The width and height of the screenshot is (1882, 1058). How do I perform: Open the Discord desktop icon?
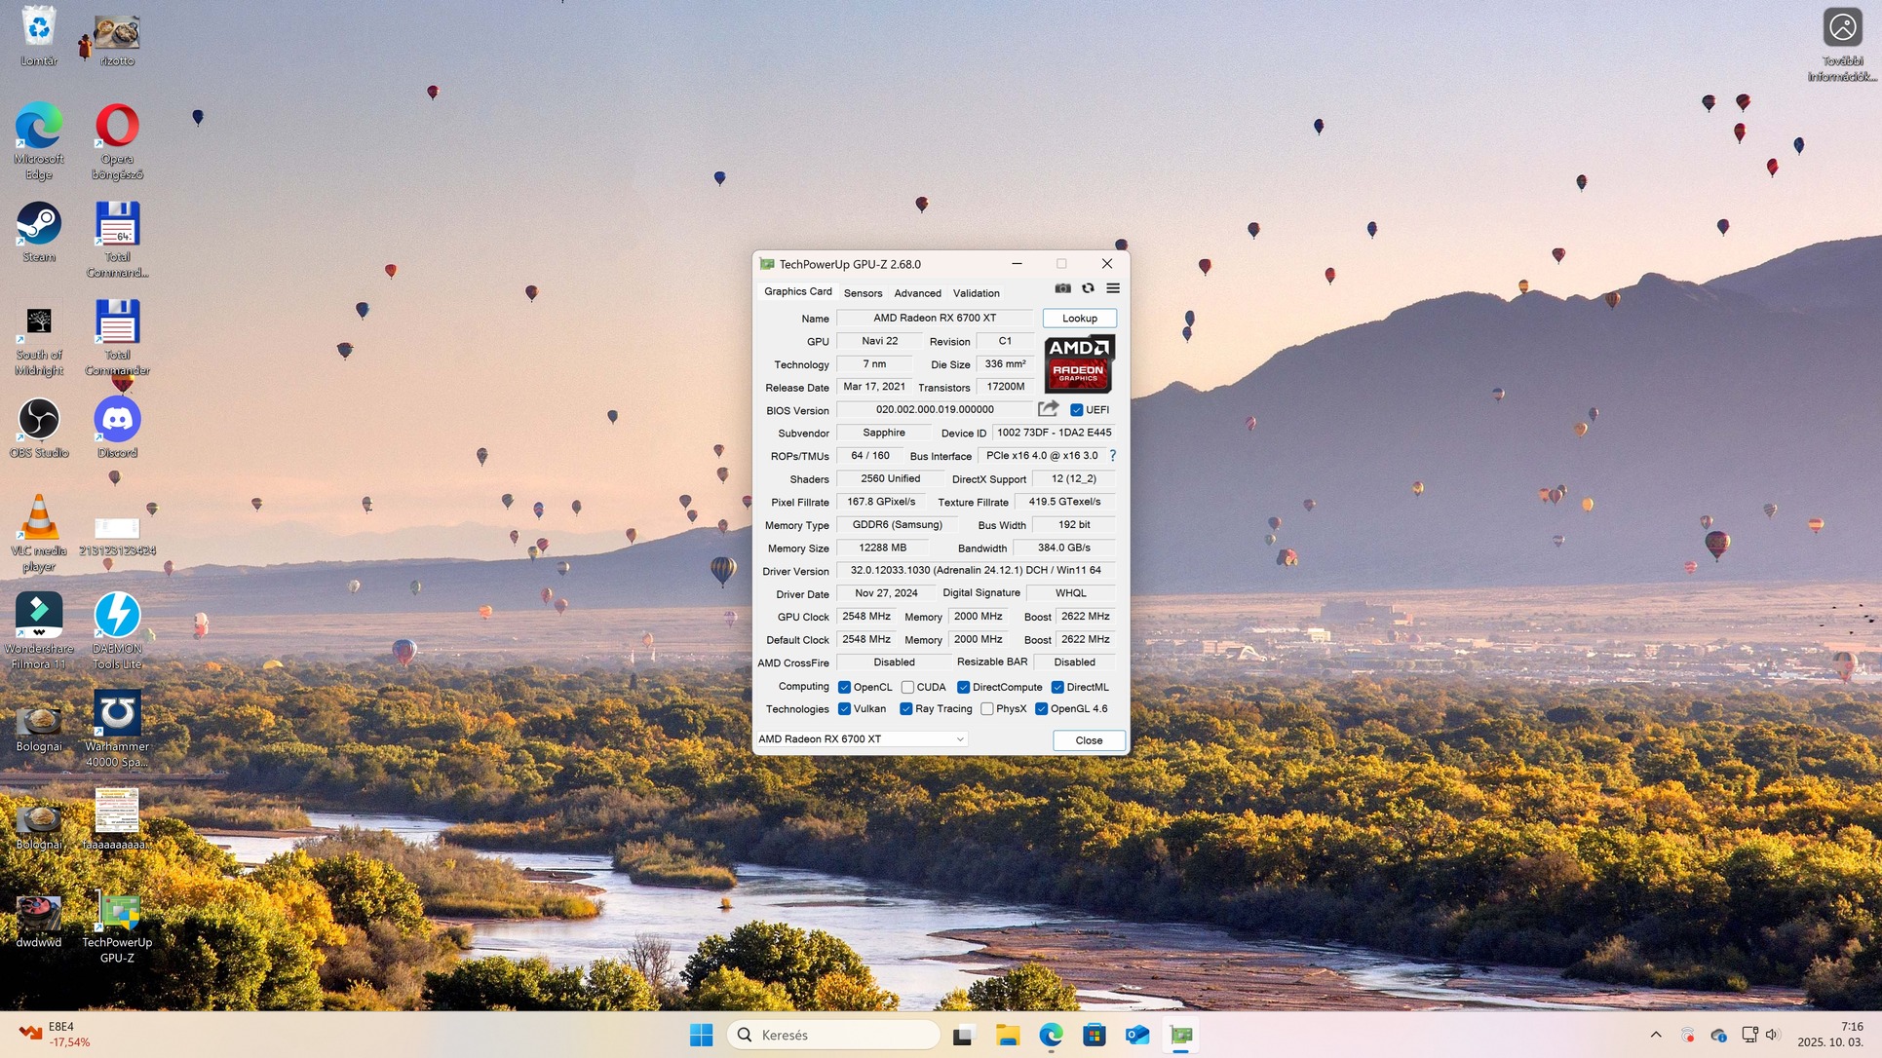click(x=117, y=421)
